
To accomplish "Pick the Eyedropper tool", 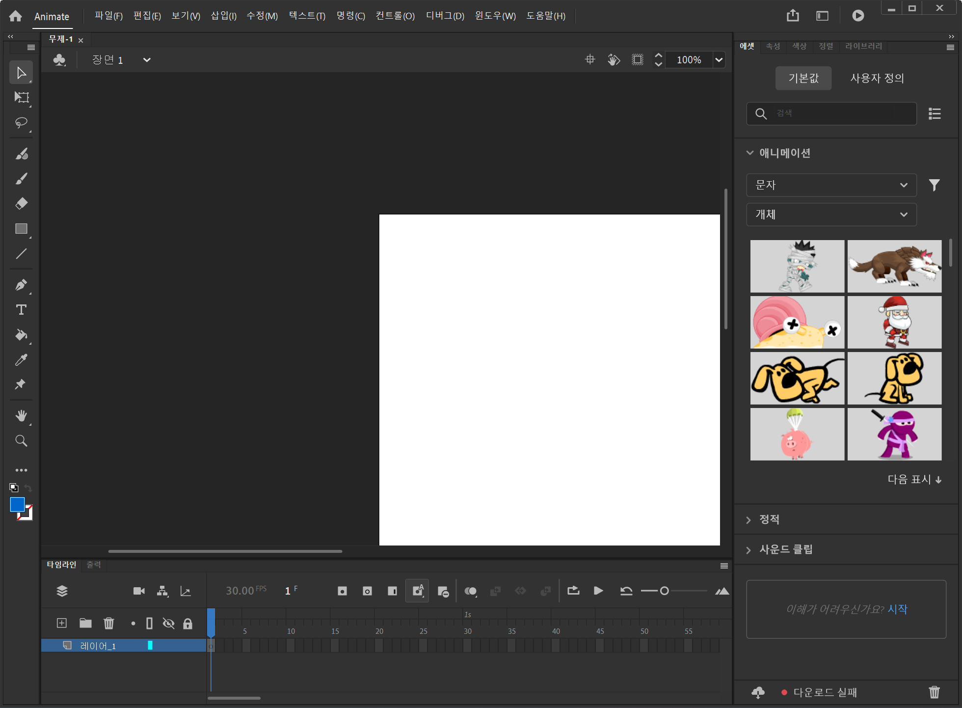I will (21, 360).
